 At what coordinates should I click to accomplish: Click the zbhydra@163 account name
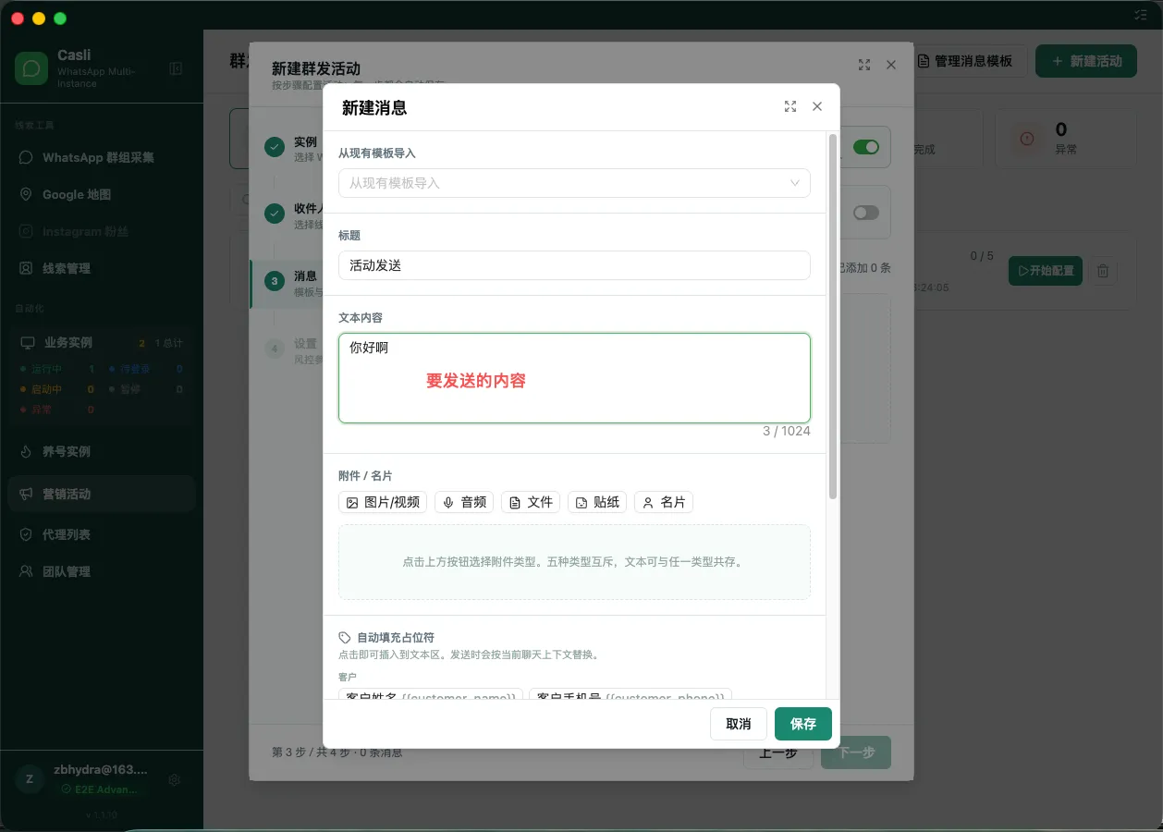(x=100, y=769)
